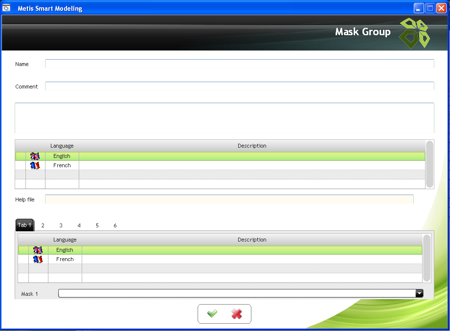The width and height of the screenshot is (450, 331).
Task: Click the app icon in title bar
Action: point(7,8)
